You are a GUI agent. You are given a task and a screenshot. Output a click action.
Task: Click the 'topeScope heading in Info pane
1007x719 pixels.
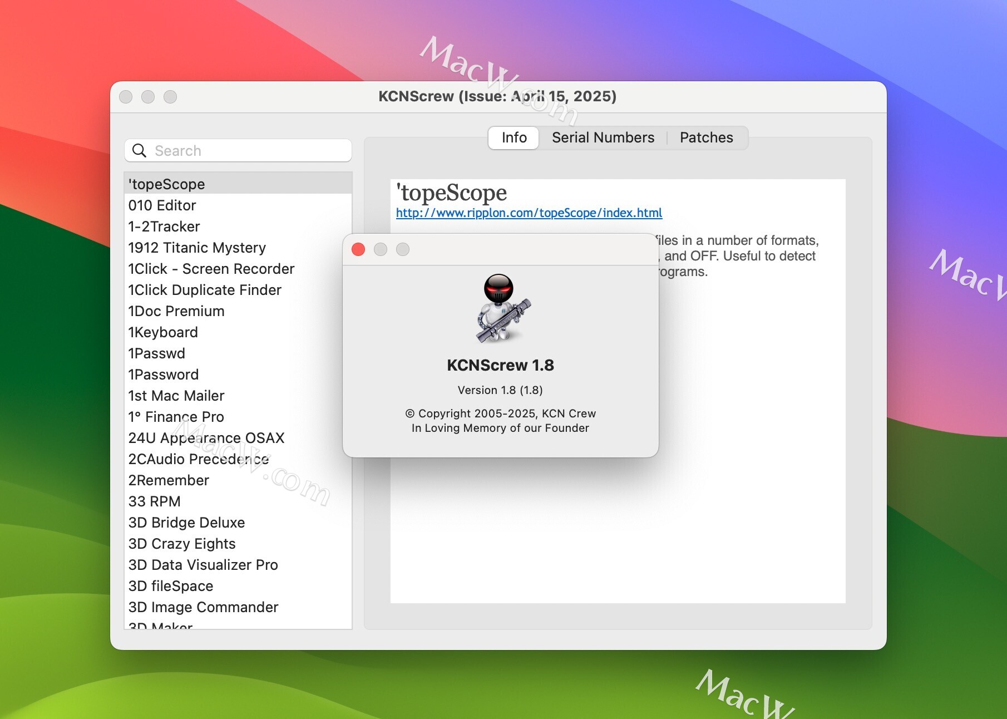[451, 193]
